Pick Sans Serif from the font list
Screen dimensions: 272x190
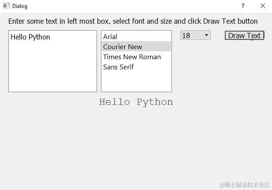[119, 67]
